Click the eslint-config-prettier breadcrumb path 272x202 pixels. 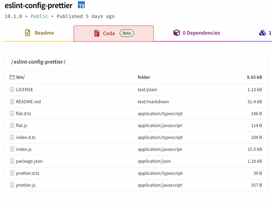click(38, 62)
